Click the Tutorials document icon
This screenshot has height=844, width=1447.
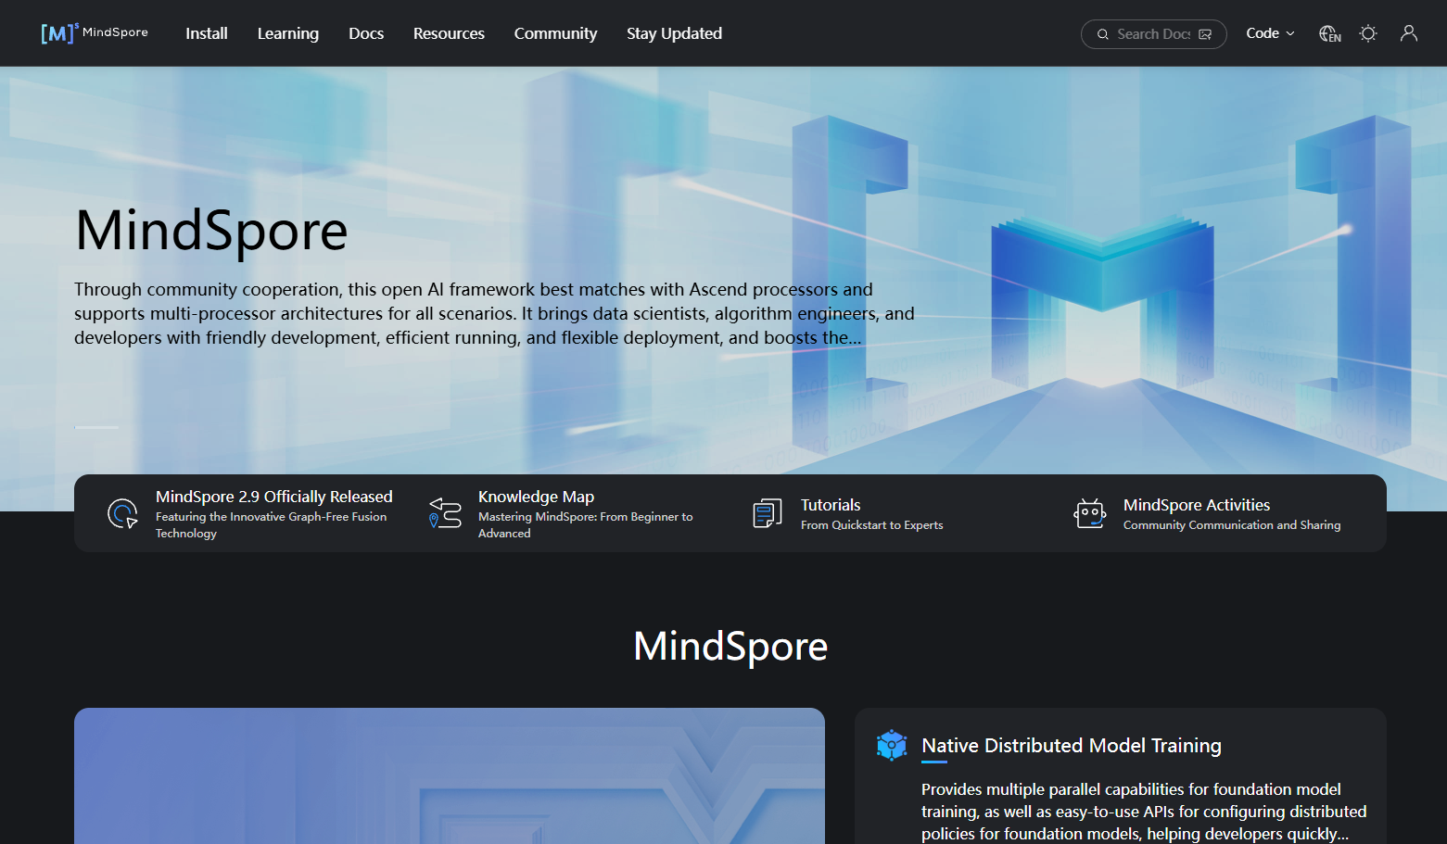[768, 513]
